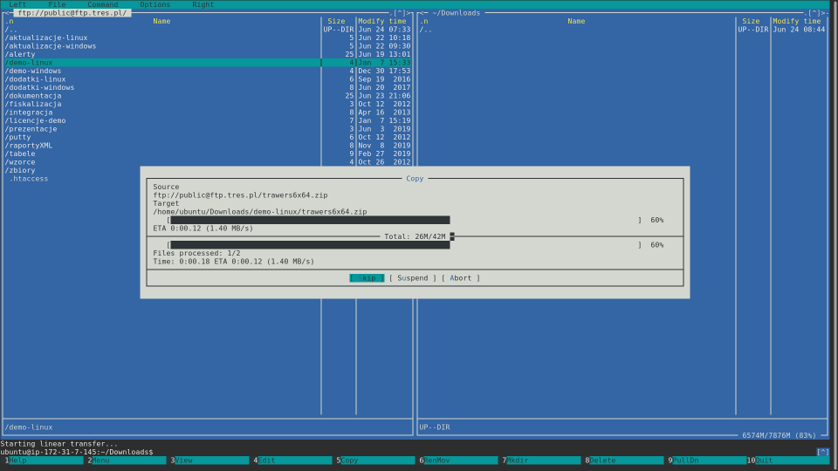
Task: Sort right panel by Name header
Action: point(576,21)
